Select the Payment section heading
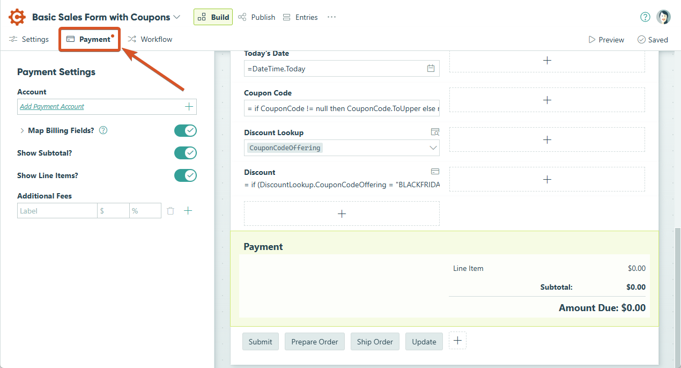Viewport: 681px width, 368px height. click(263, 247)
